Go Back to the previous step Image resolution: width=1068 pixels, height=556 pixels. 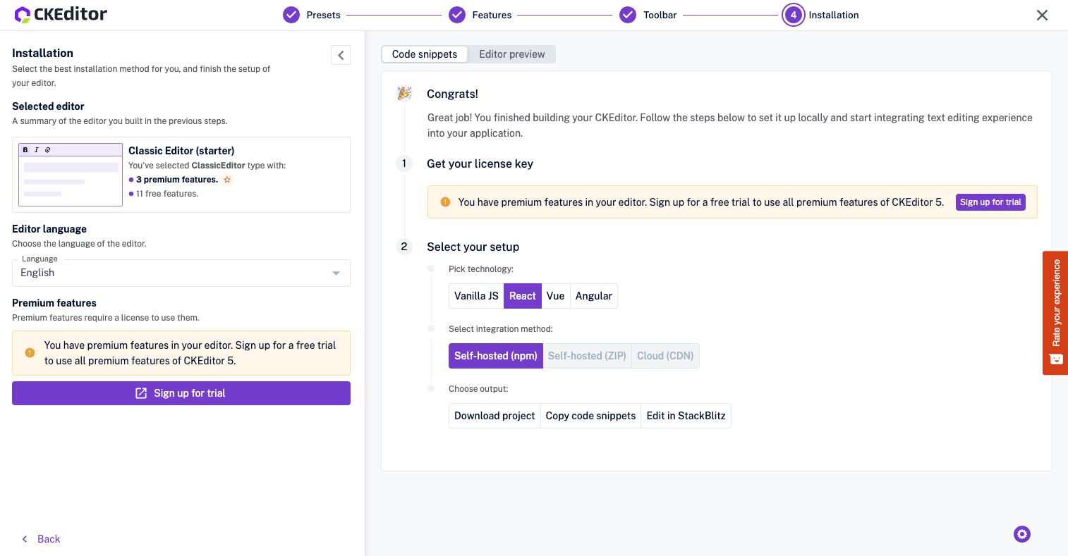[x=41, y=539]
